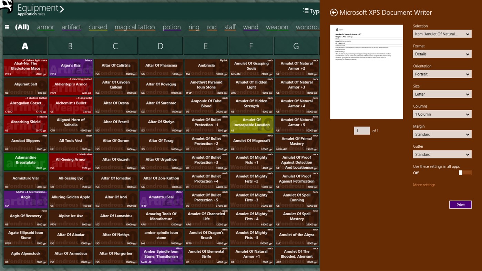This screenshot has width=482, height=271.
Task: Open the More settings link
Action: pyautogui.click(x=424, y=185)
